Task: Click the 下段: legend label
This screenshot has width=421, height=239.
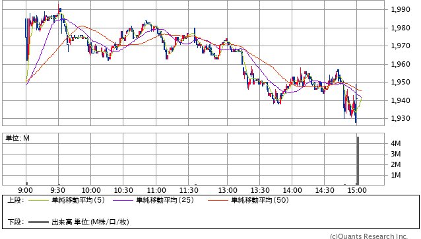Action: click(x=16, y=222)
